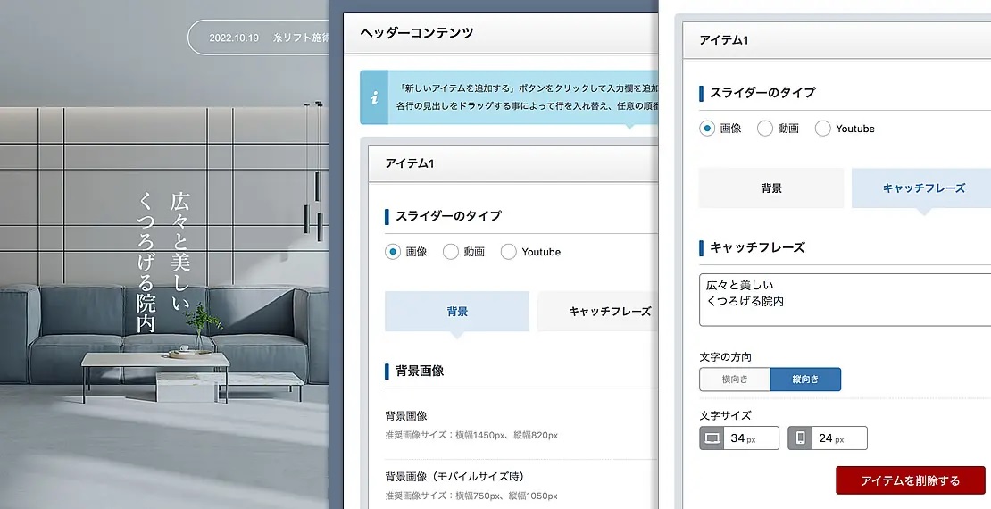Select 動画 radio in the rightmost panel
Screen dimensions: 991x509
click(765, 129)
